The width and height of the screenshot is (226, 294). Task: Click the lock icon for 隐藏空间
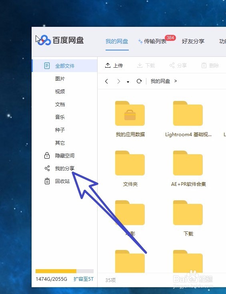[47, 155]
